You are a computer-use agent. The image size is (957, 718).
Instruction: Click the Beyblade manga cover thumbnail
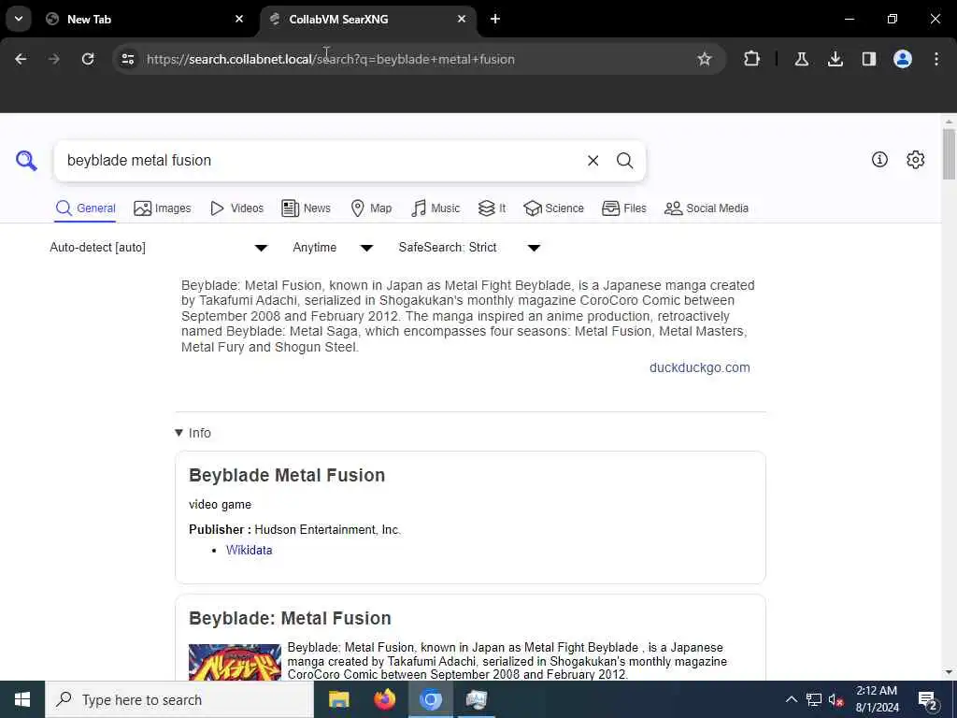pyautogui.click(x=235, y=663)
